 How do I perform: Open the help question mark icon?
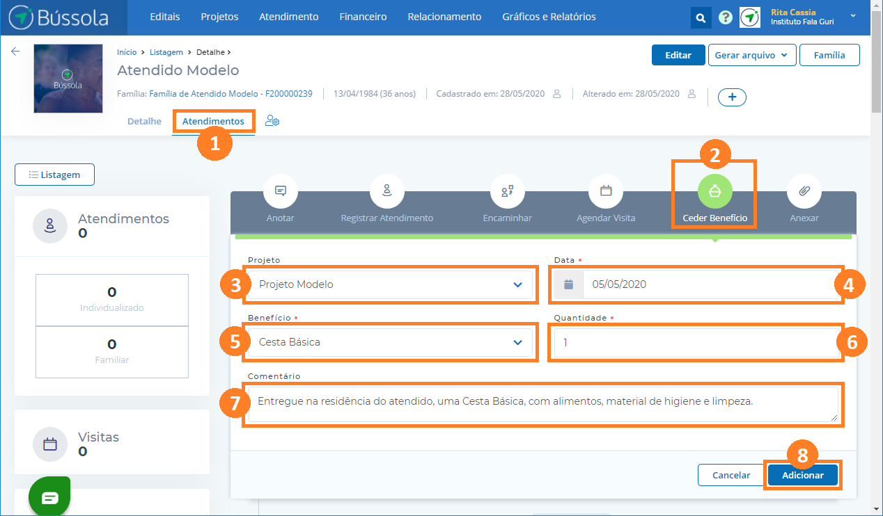click(725, 17)
